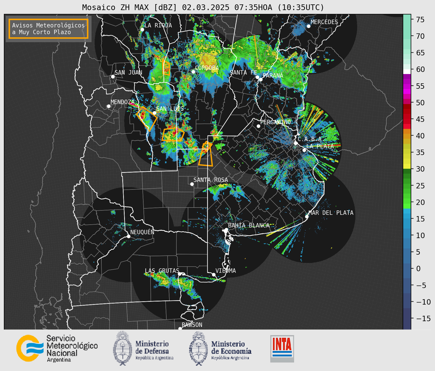The image size is (435, 371).
Task: Click the 35 tick label on the scale
Action: 420,152
